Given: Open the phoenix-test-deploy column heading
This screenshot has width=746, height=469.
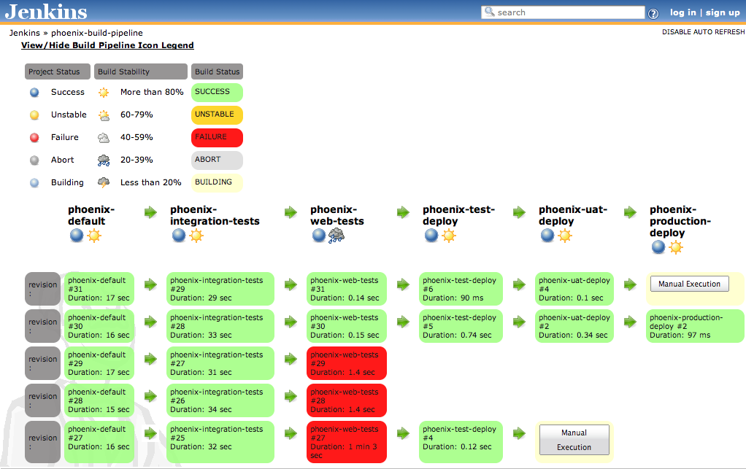Looking at the screenshot, I should 458,215.
